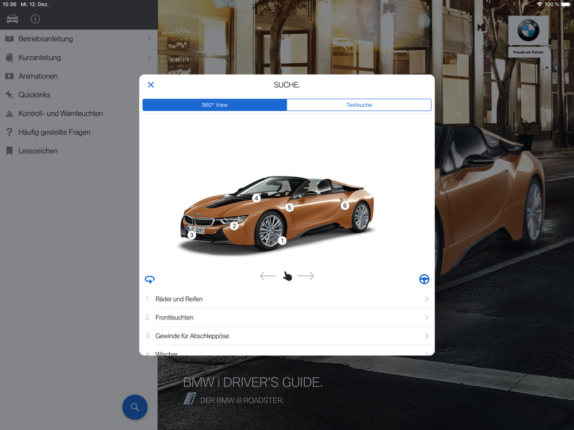Tap the battery indicator in the status bar
Image resolution: width=574 pixels, height=430 pixels.
[566, 5]
